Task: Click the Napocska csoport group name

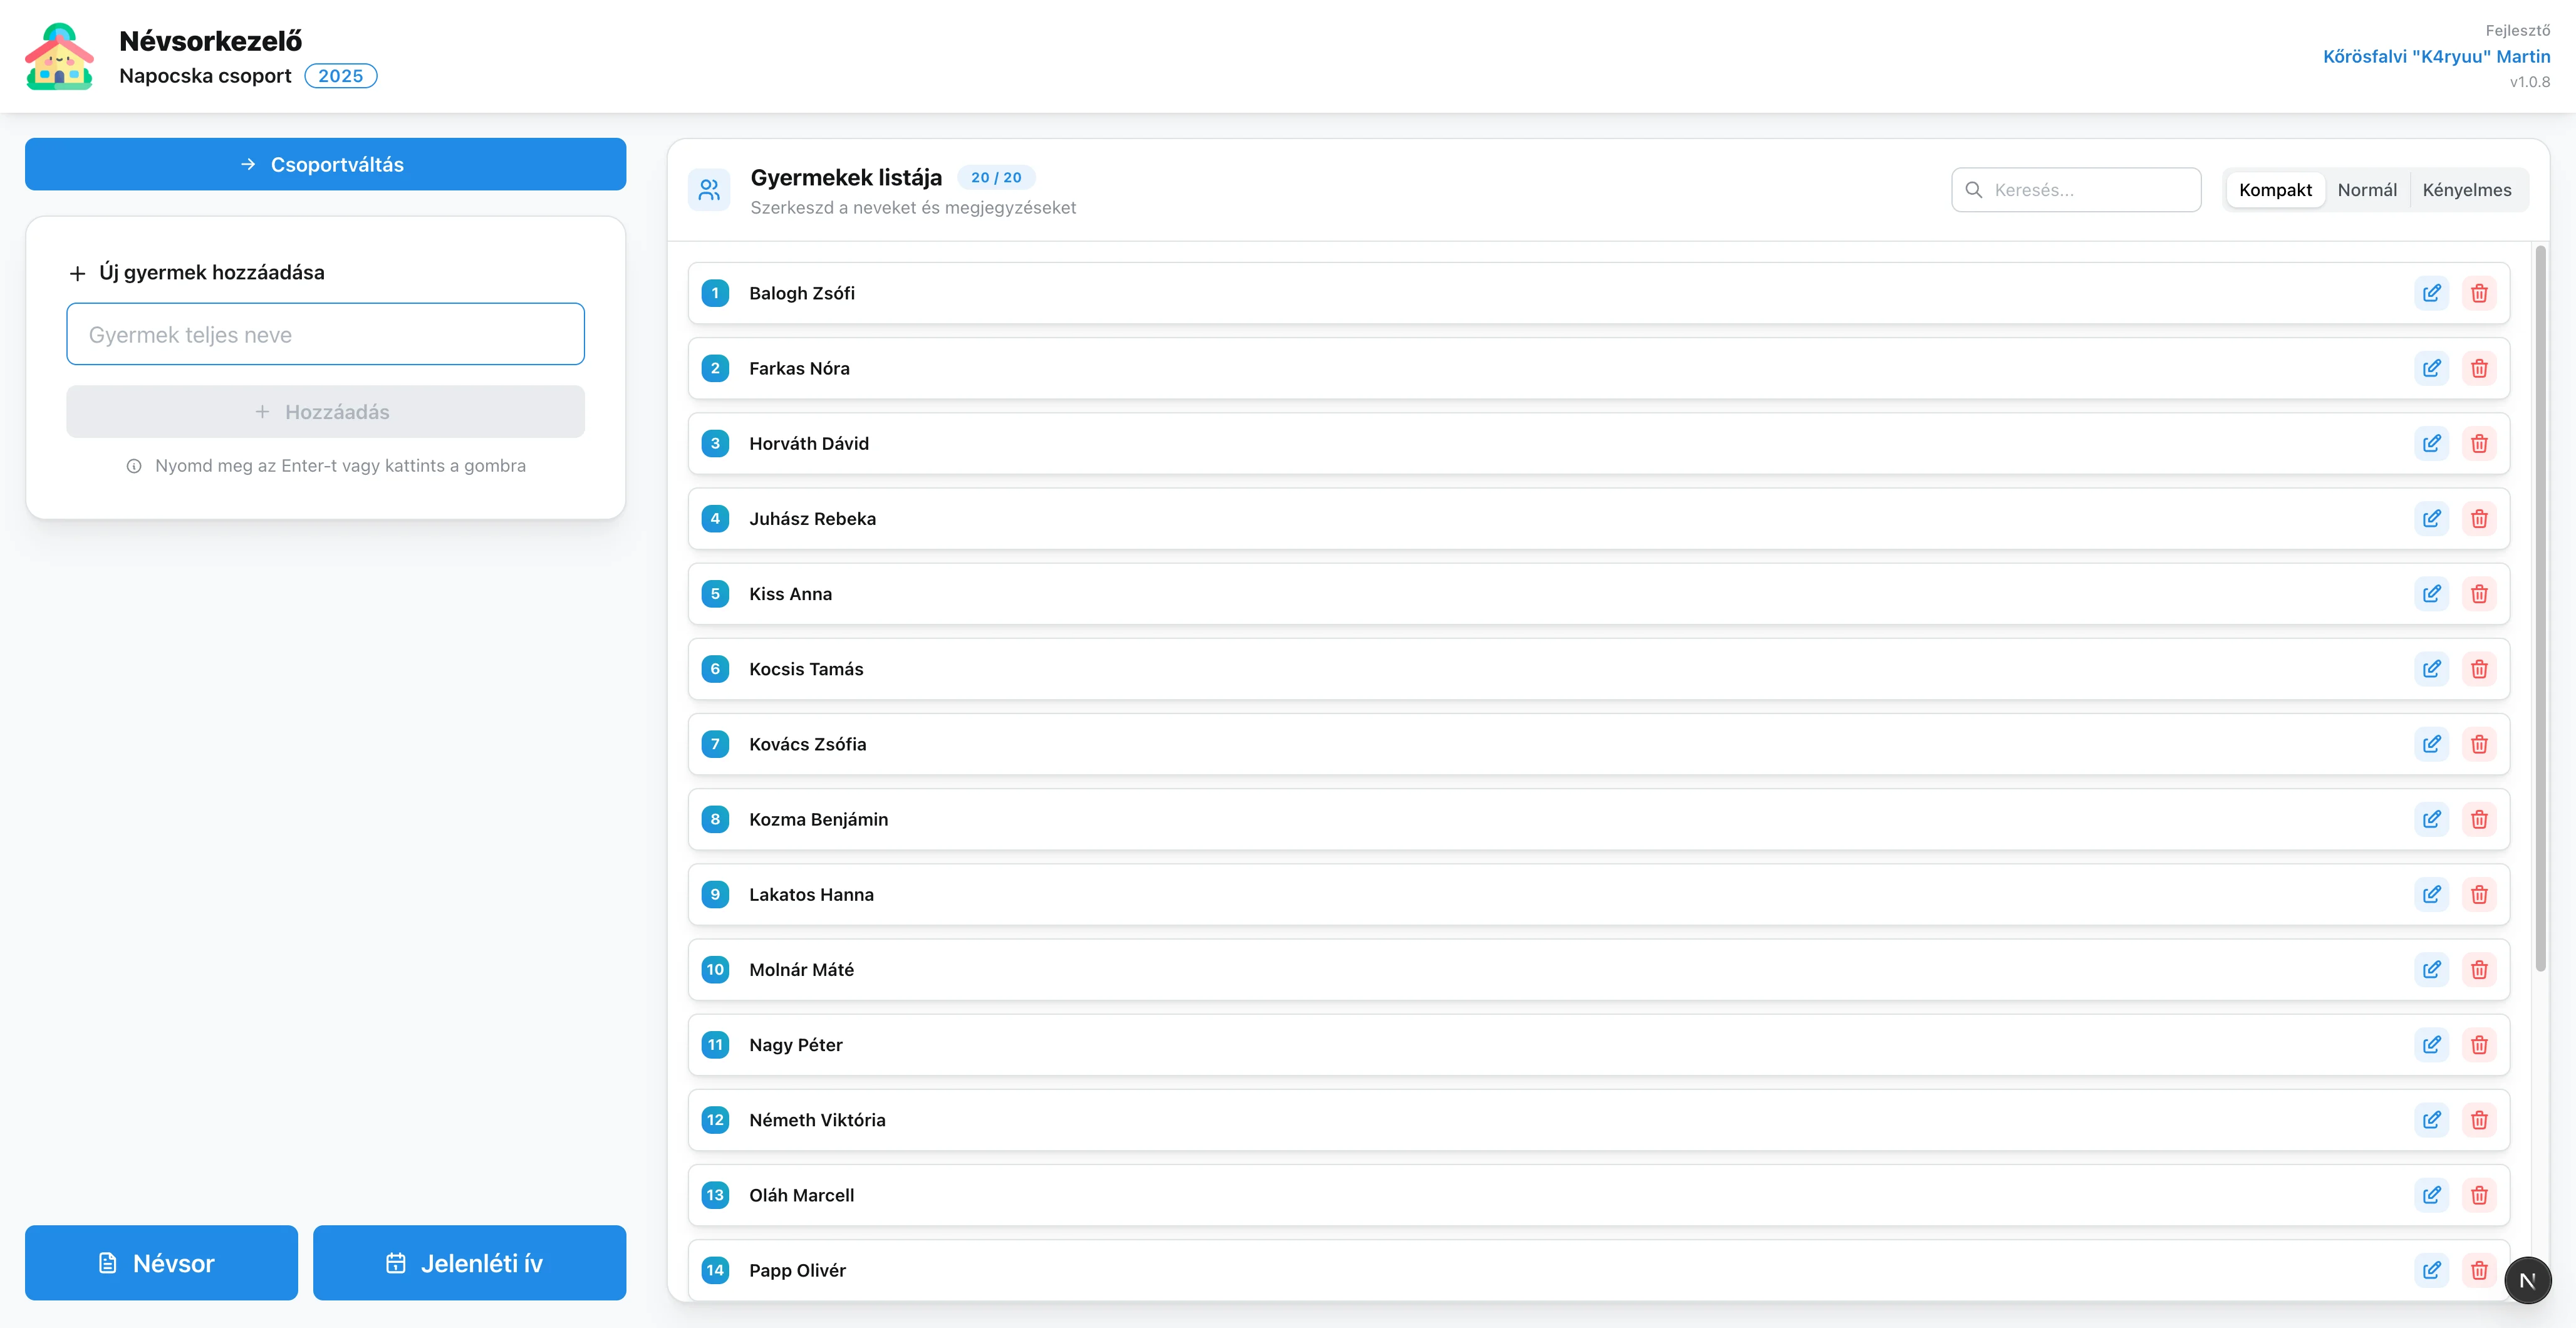Action: click(x=205, y=76)
